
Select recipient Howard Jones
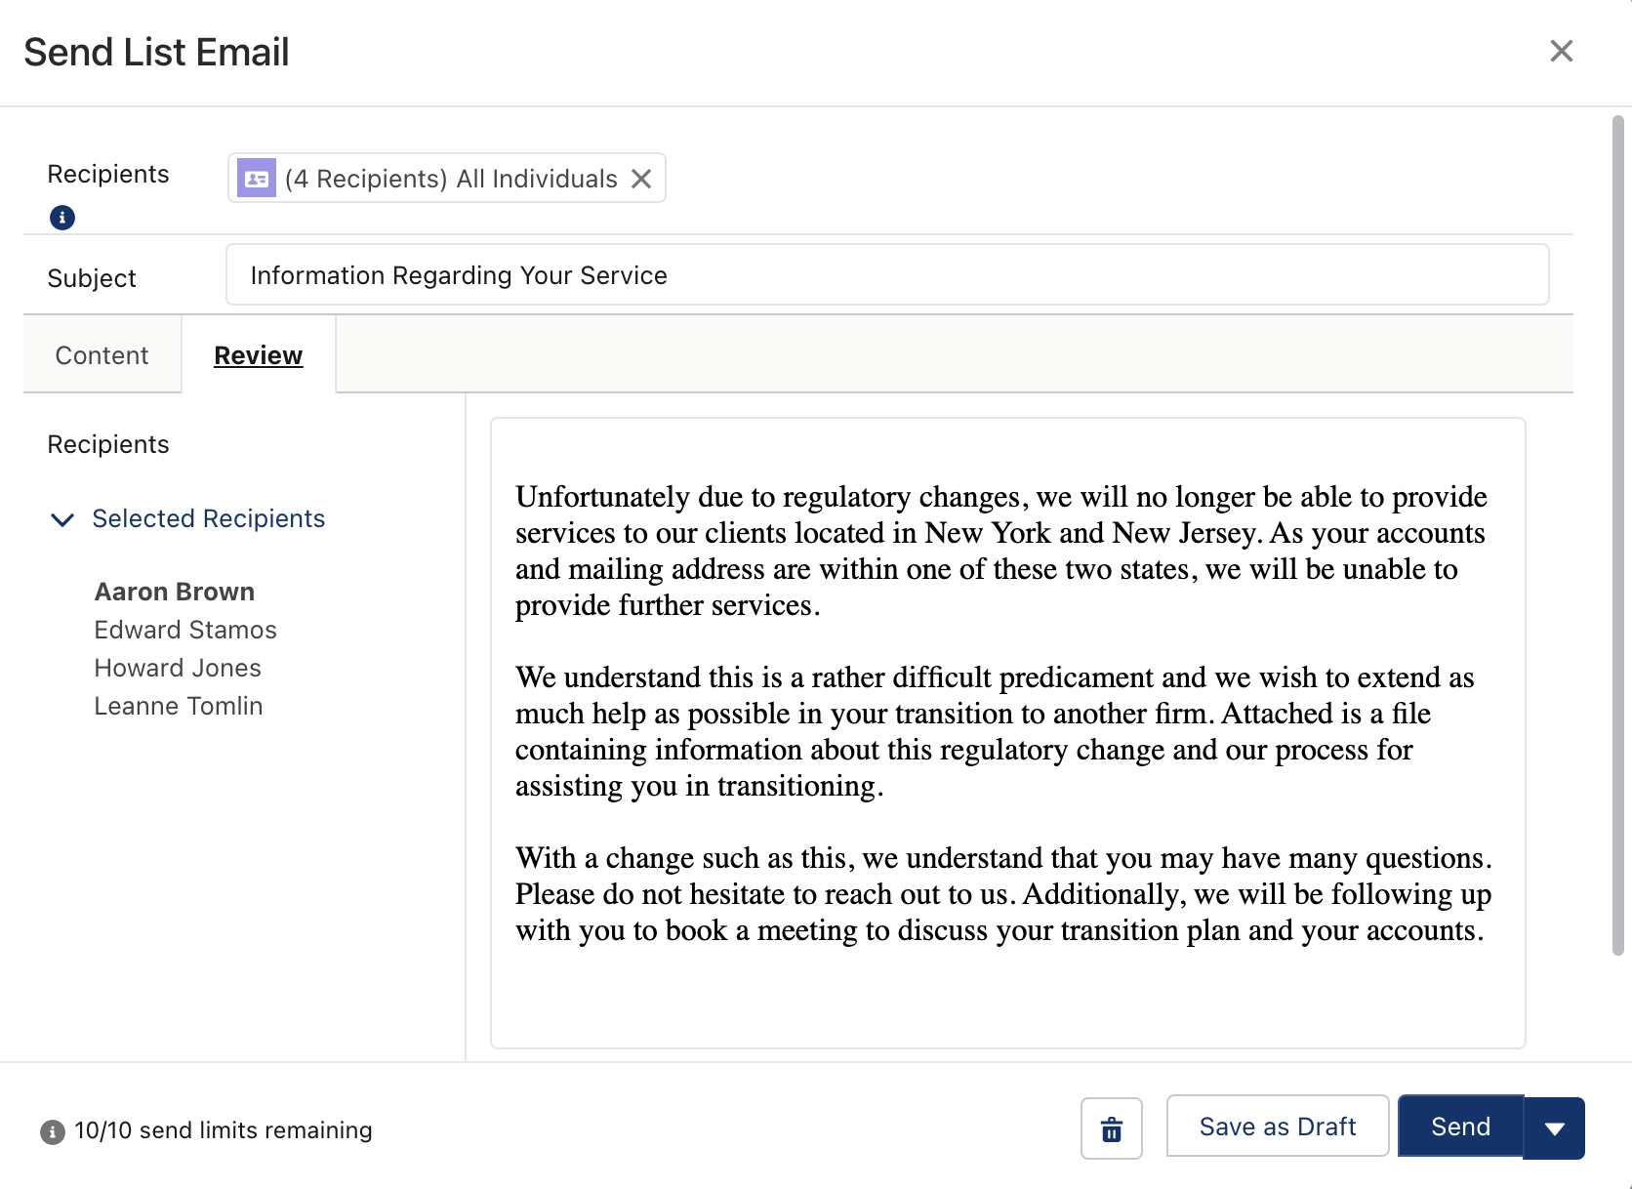point(178,668)
